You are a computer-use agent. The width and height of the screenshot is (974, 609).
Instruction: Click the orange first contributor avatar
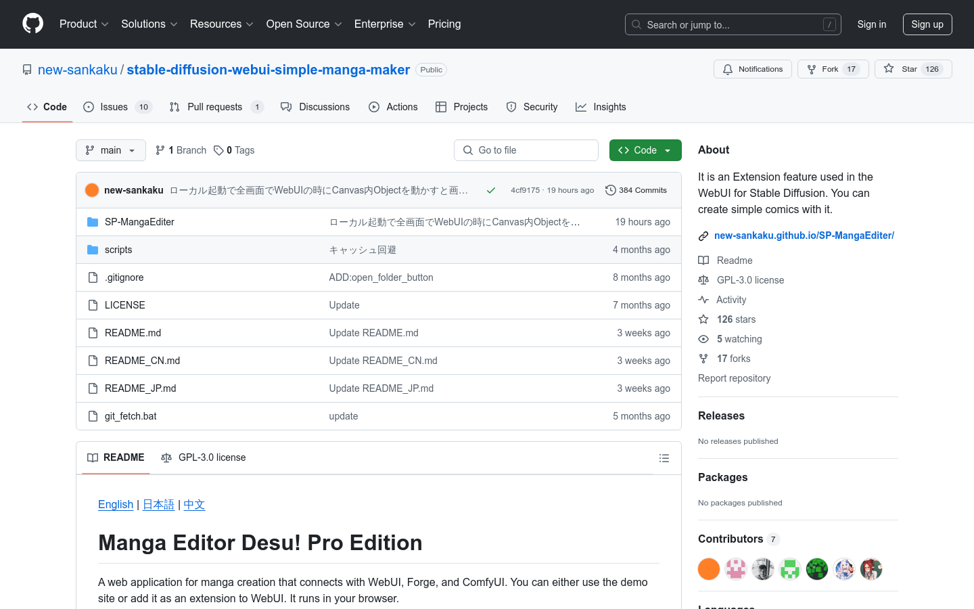(x=709, y=569)
